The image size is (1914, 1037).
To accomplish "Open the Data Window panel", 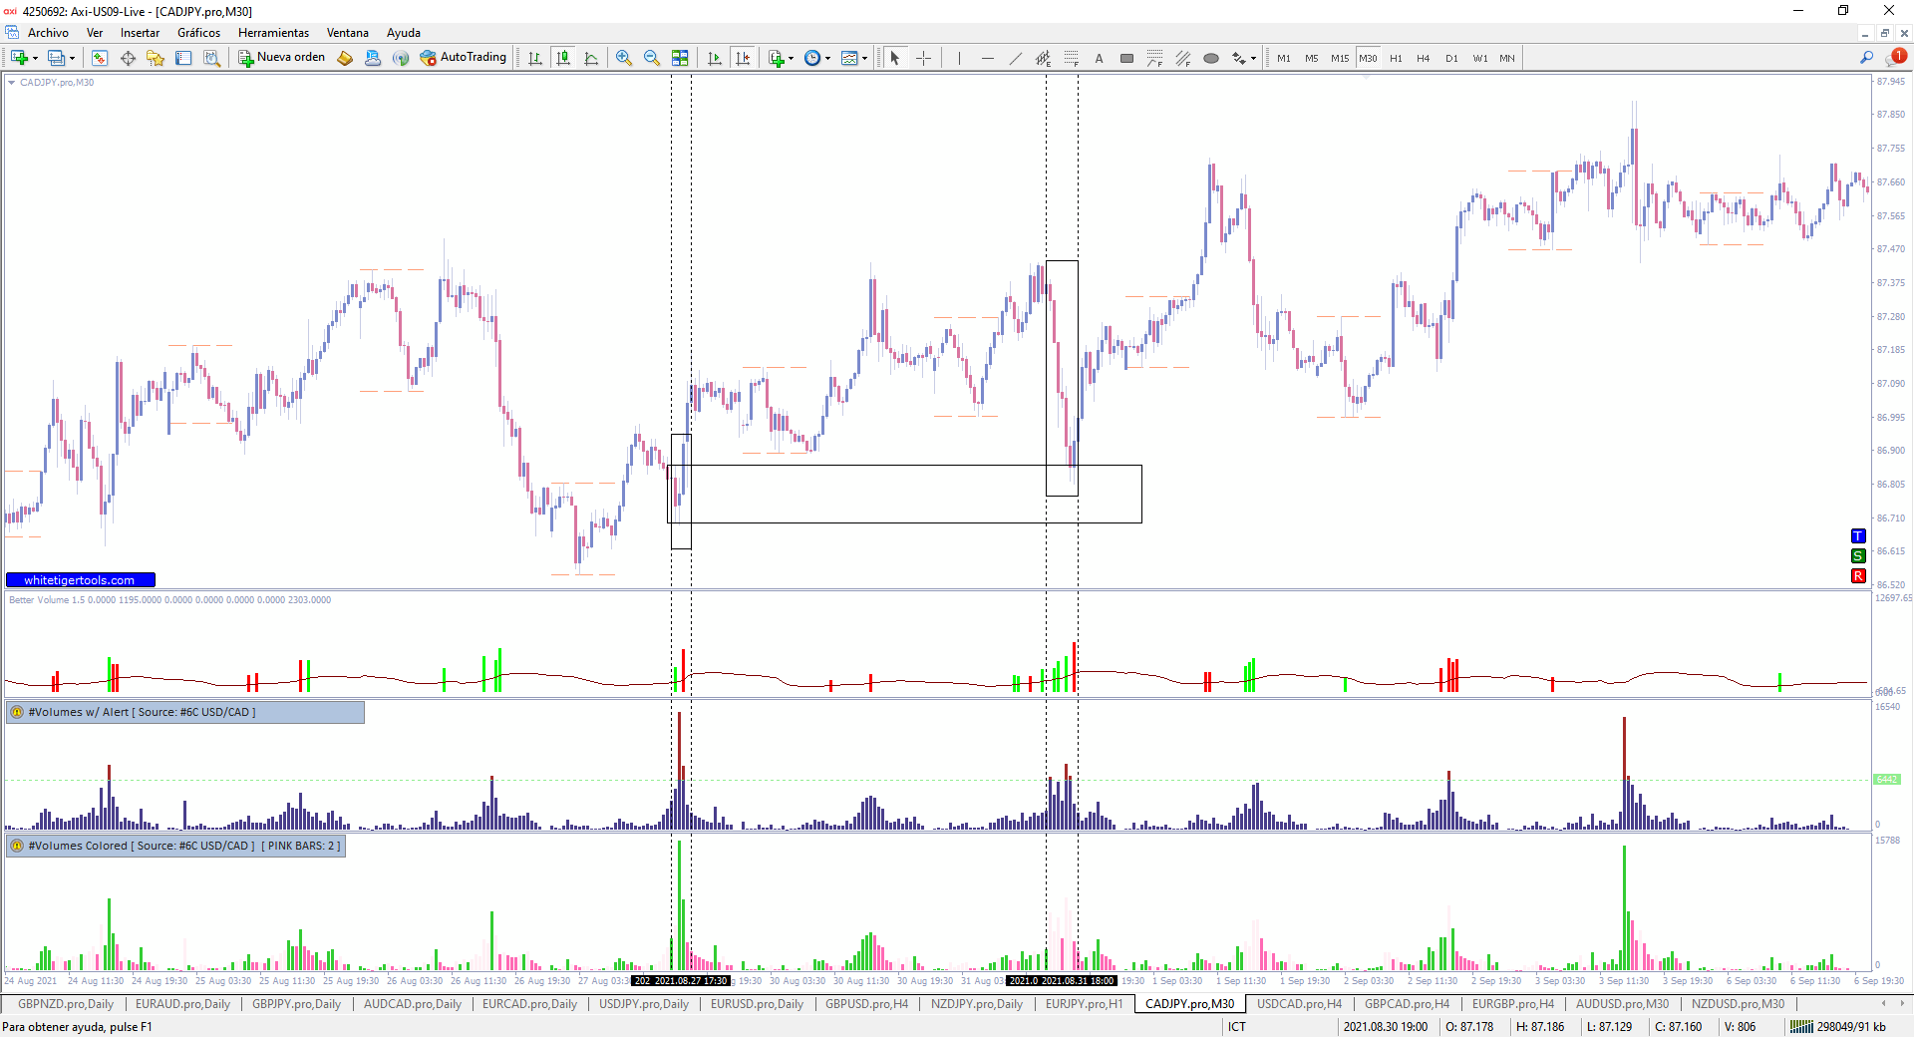I will [128, 58].
